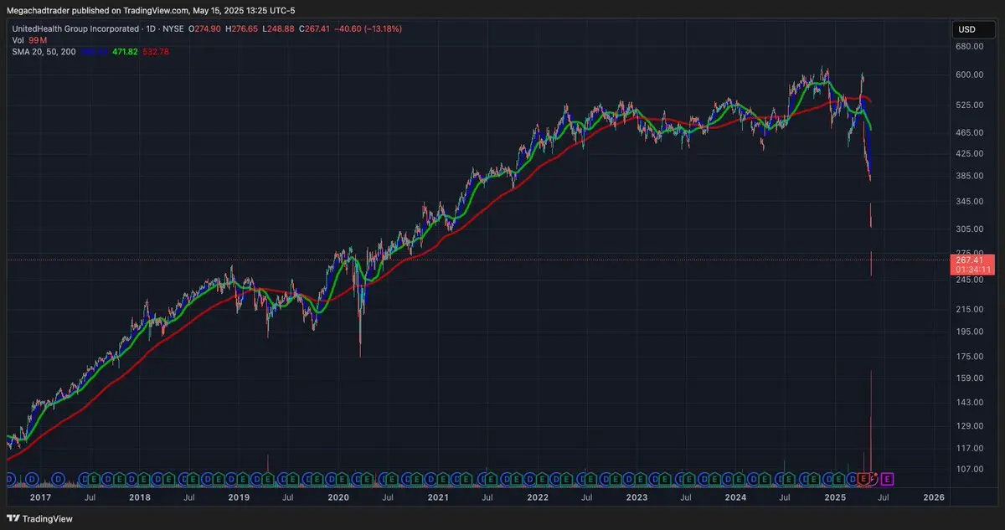Screen dimensions: 1005x530
Task: Click the 345.00 price axis label
Action: tap(970, 202)
